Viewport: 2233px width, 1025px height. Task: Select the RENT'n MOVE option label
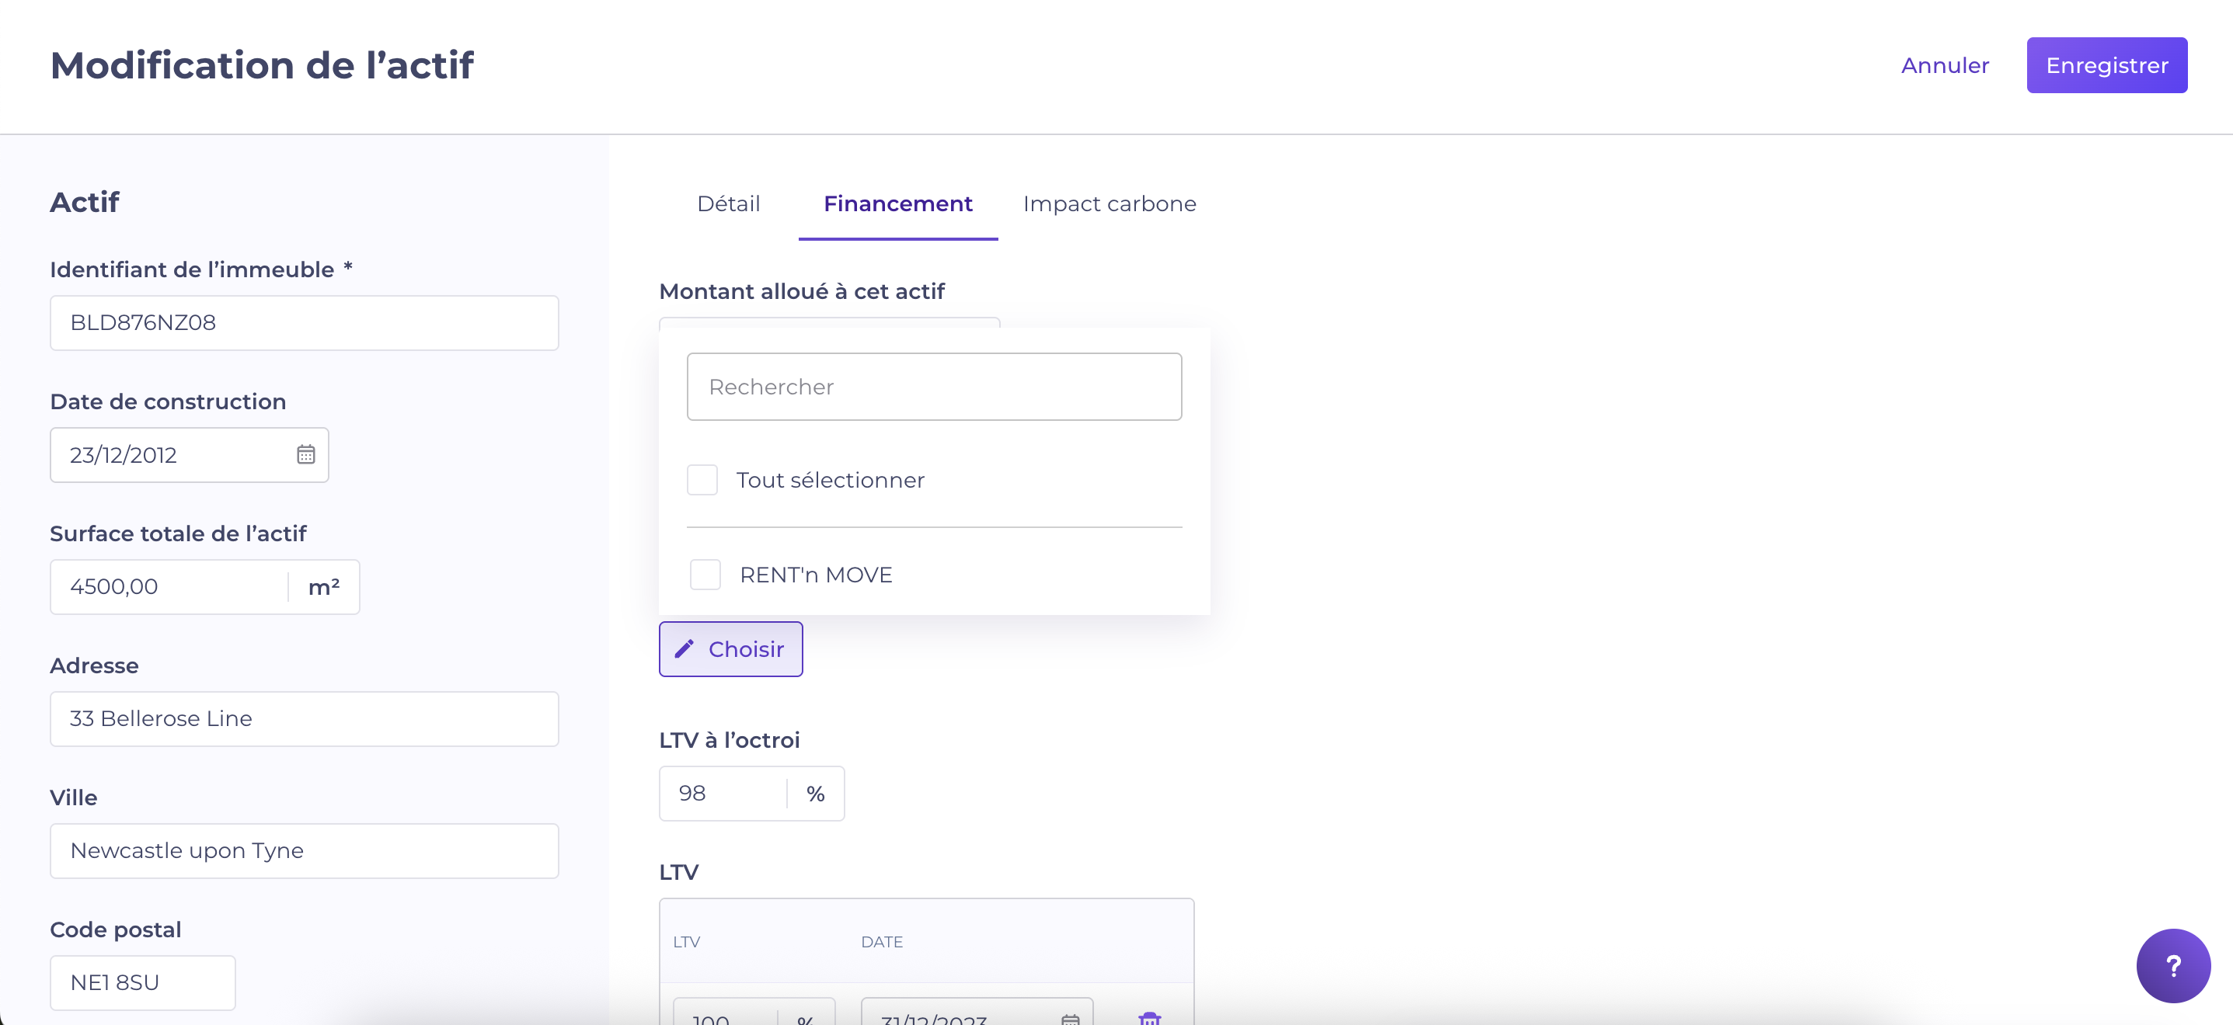pos(815,575)
